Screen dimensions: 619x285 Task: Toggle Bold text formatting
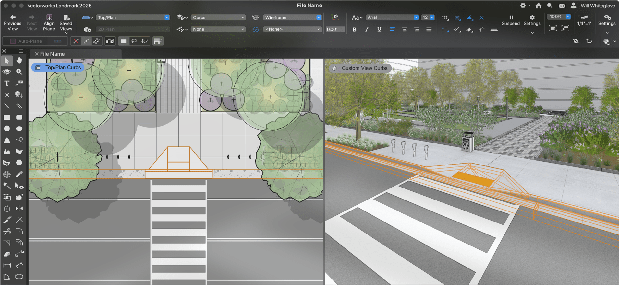(355, 29)
